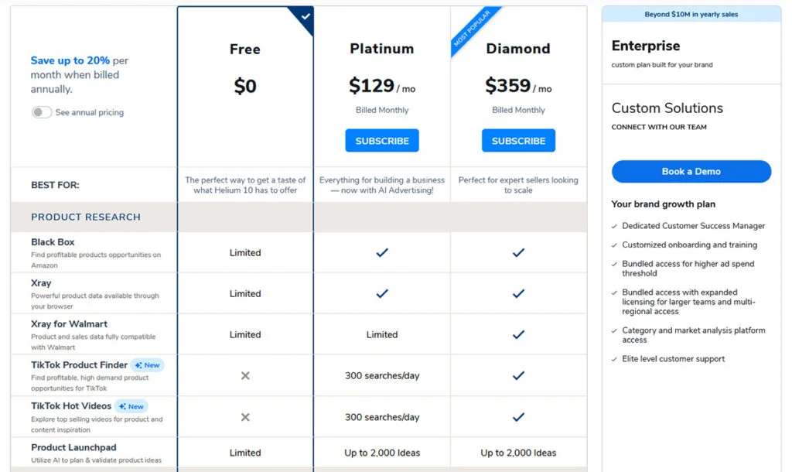Toggle the See annual pricing switch

click(43, 112)
